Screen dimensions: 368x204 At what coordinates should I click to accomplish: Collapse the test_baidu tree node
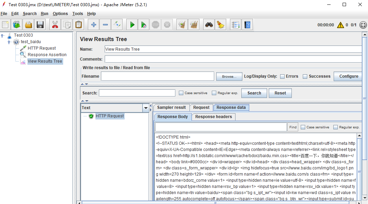(x=9, y=42)
